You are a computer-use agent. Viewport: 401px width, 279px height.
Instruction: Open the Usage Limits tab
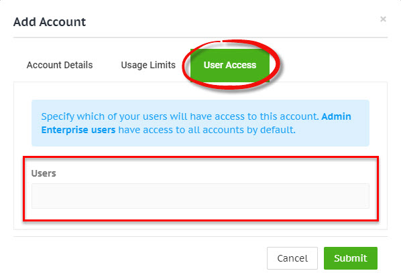148,65
